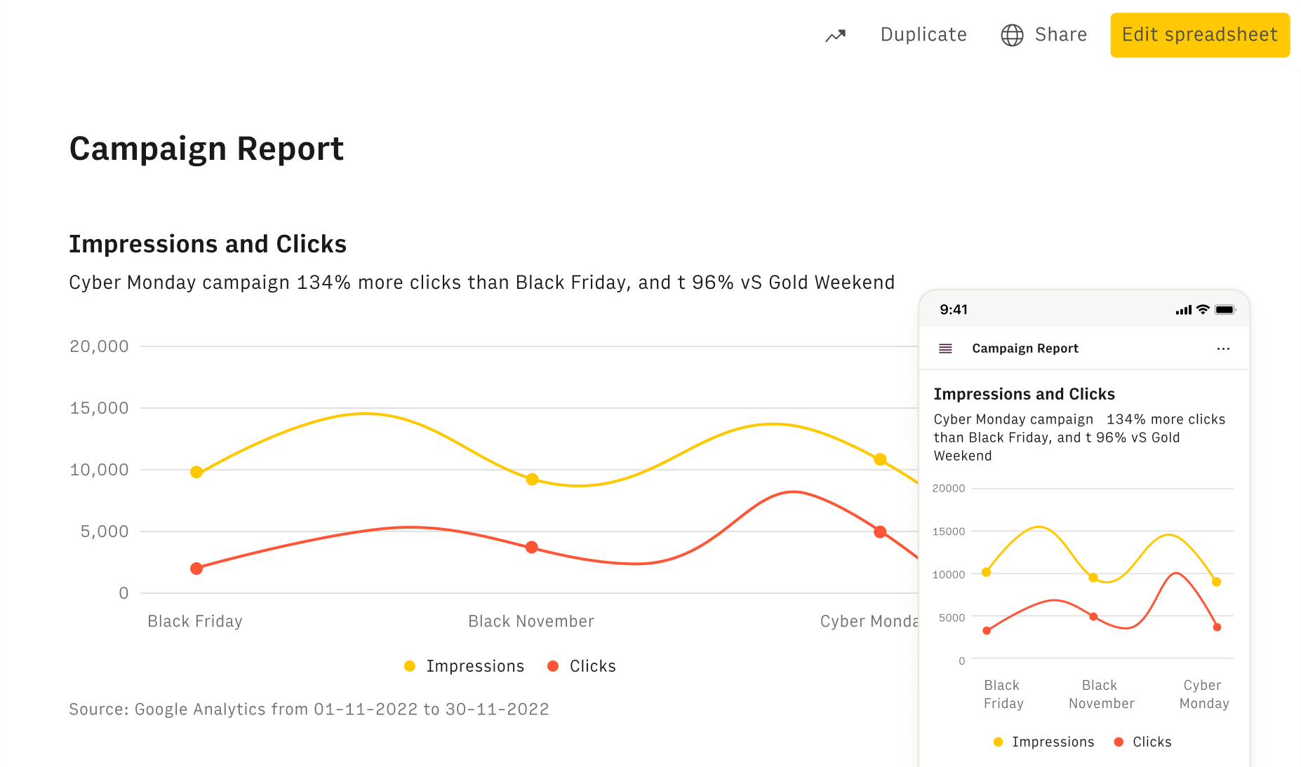Toggle Clicks series in main chart legend

click(582, 666)
